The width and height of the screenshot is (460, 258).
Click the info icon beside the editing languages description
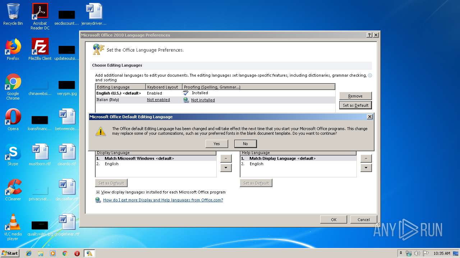370,76
